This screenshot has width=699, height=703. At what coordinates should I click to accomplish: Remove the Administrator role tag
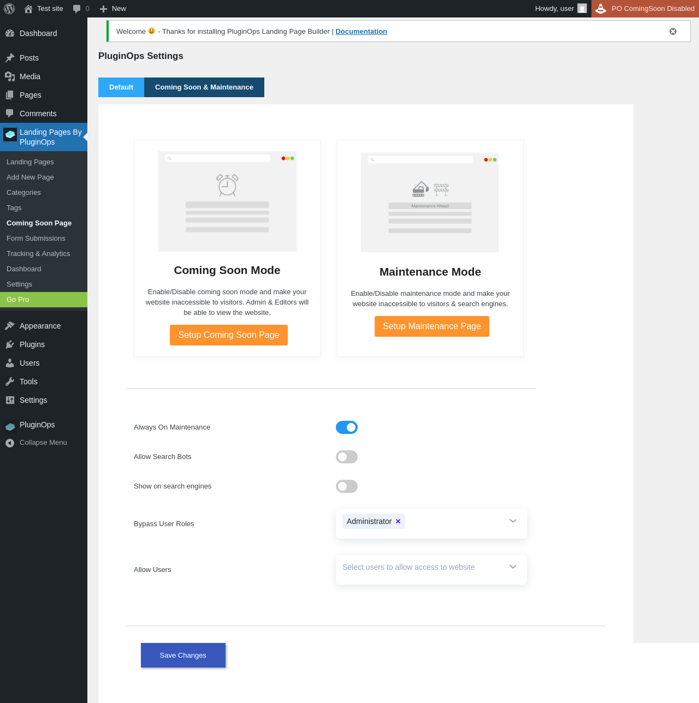[398, 521]
